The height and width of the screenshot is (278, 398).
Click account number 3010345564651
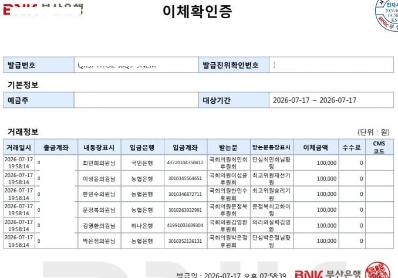[x=185, y=178]
